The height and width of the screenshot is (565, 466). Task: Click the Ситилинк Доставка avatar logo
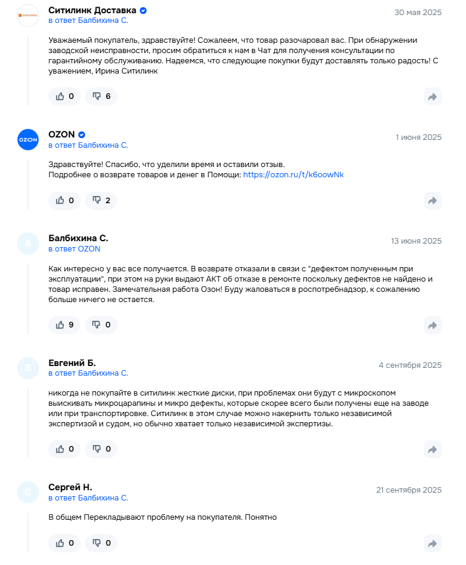point(28,15)
